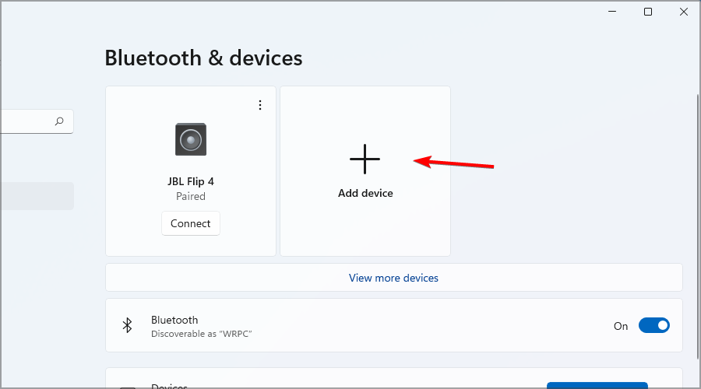
Task: Click inside the settings search box
Action: 27,121
